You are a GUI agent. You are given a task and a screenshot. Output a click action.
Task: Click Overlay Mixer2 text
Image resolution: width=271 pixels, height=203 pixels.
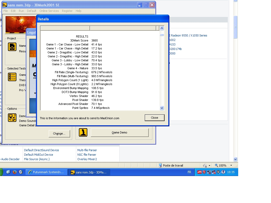pyautogui.click(x=87, y=159)
